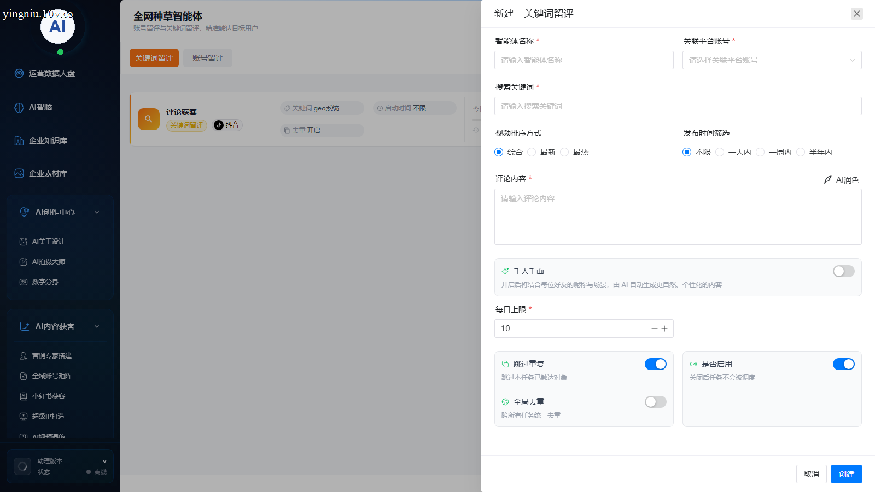Click the 评论内容 text area

coord(678,216)
